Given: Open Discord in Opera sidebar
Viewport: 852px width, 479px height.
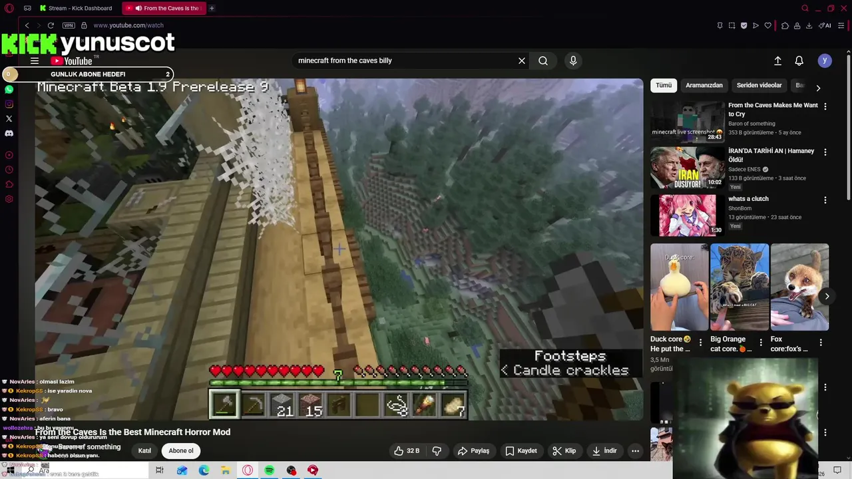Looking at the screenshot, I should 9,133.
